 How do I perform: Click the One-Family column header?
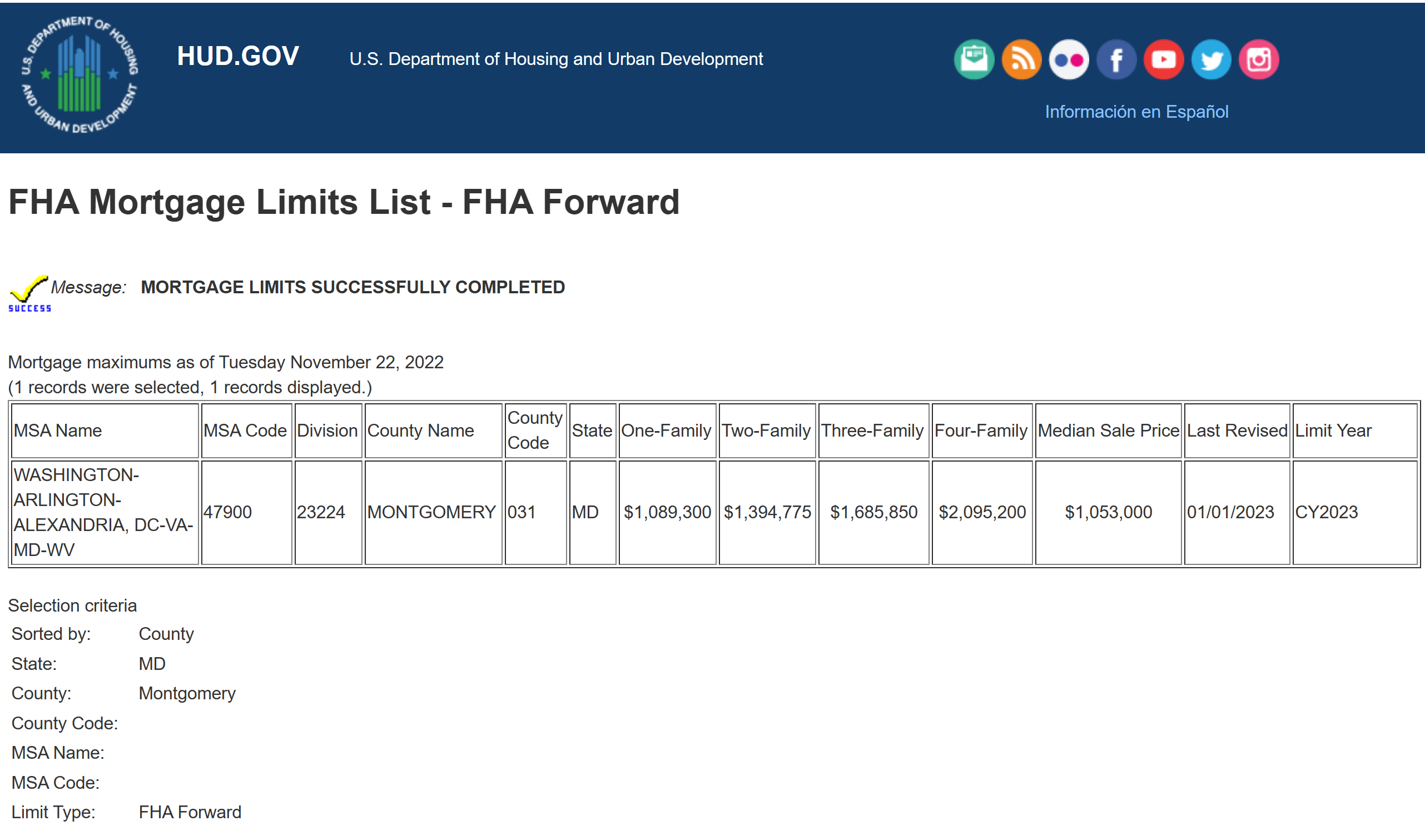[667, 430]
